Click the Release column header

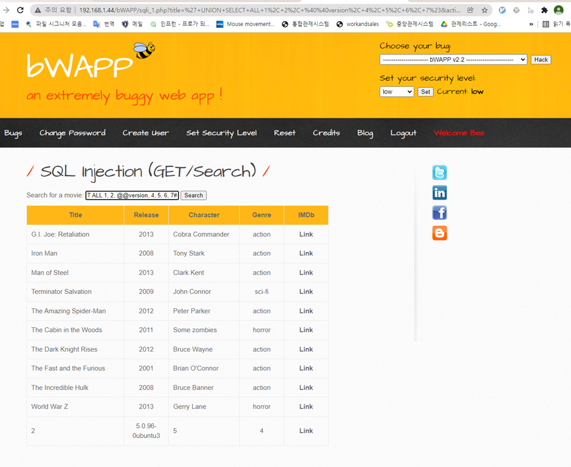click(x=146, y=215)
